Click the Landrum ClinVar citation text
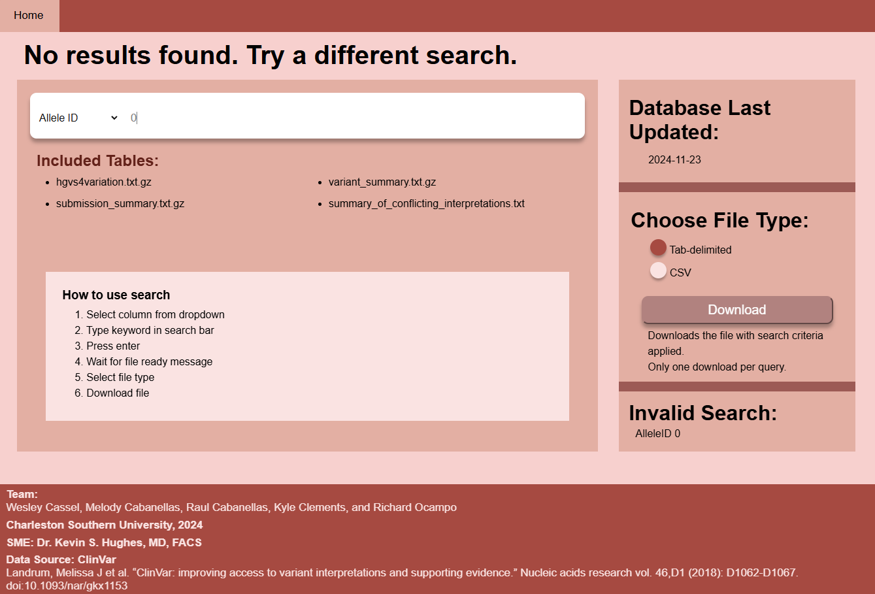This screenshot has width=875, height=594. coord(402,579)
